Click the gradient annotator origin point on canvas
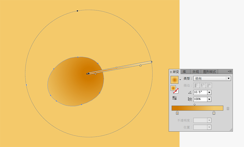The width and height of the screenshot is (244, 147). [x=89, y=73]
